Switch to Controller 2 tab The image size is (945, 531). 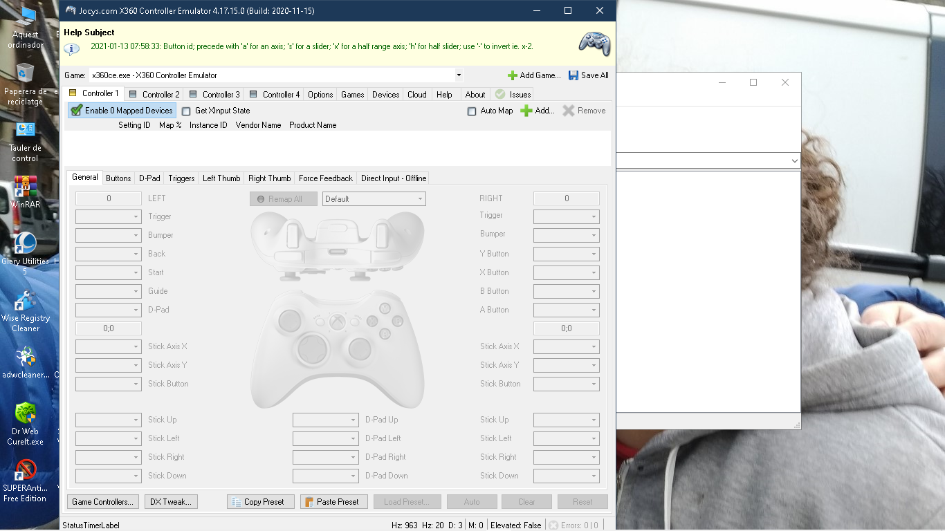[154, 95]
